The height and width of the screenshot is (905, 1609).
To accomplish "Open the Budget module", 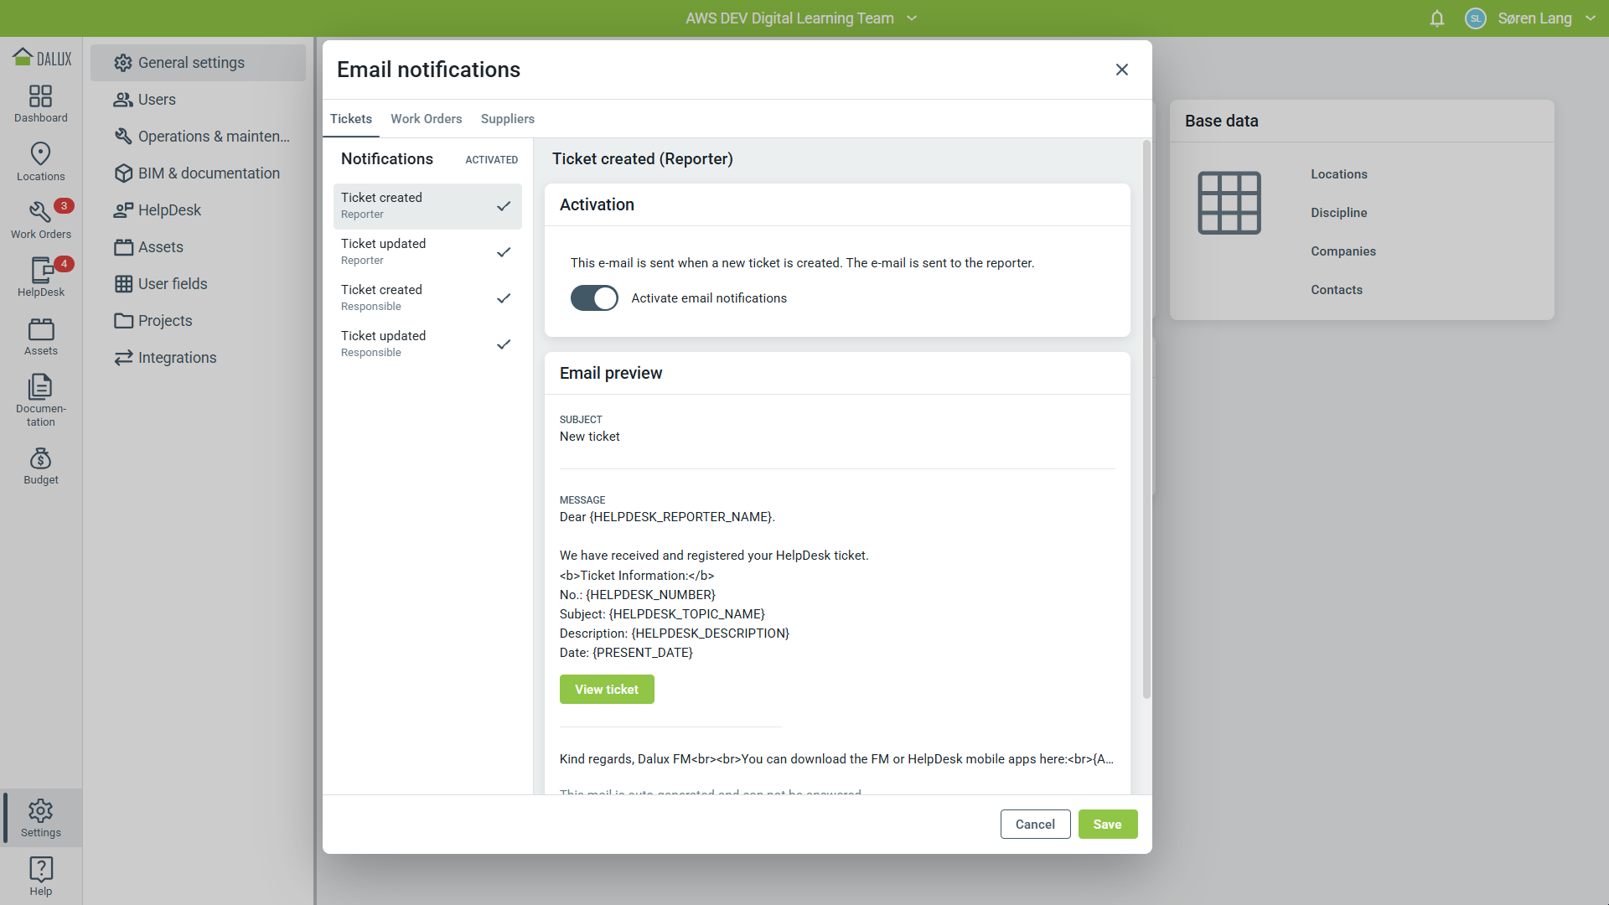I will click(40, 465).
